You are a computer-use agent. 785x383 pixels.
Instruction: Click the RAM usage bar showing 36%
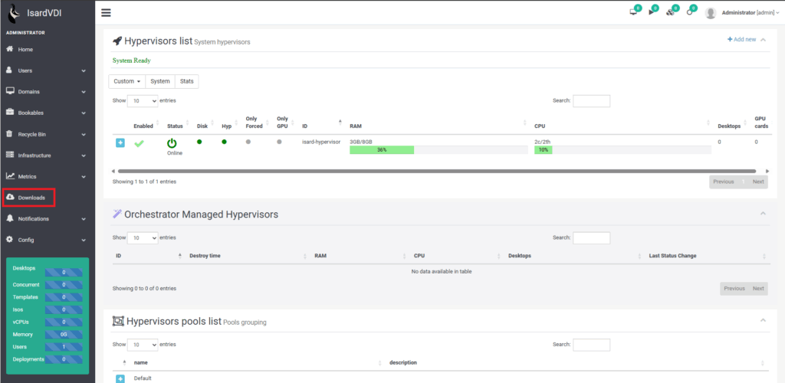(382, 150)
